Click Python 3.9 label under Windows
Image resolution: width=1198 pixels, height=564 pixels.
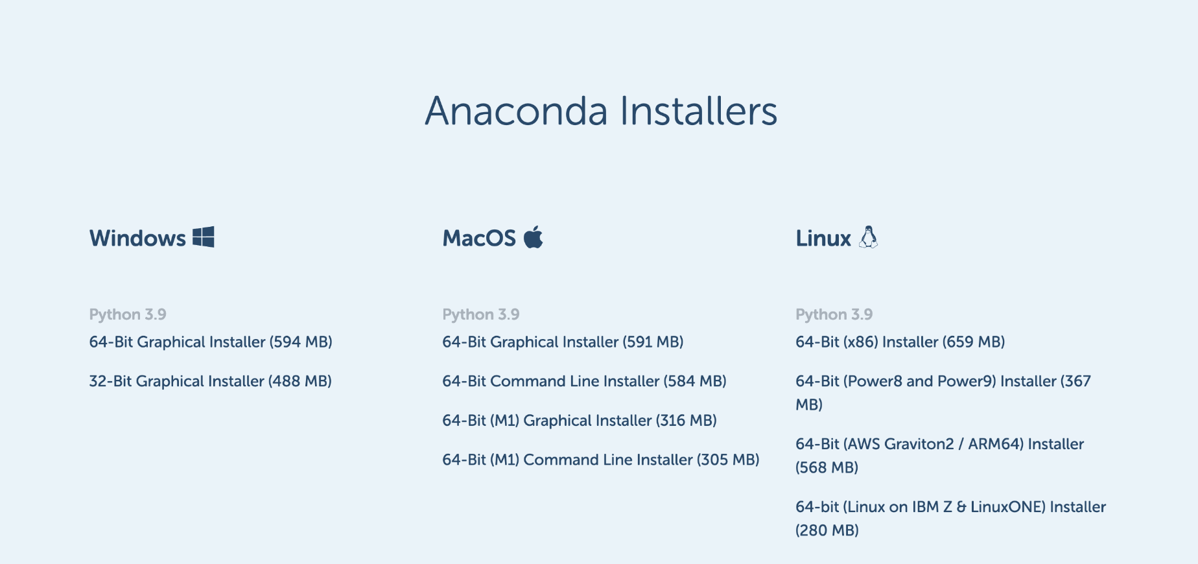coord(128,314)
